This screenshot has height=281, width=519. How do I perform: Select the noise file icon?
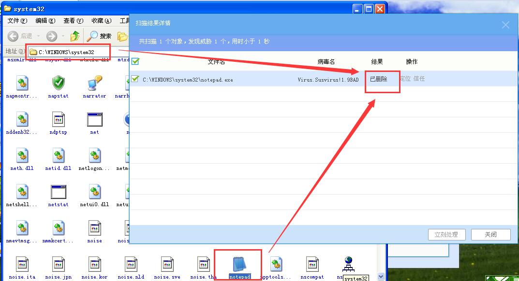[95, 228]
